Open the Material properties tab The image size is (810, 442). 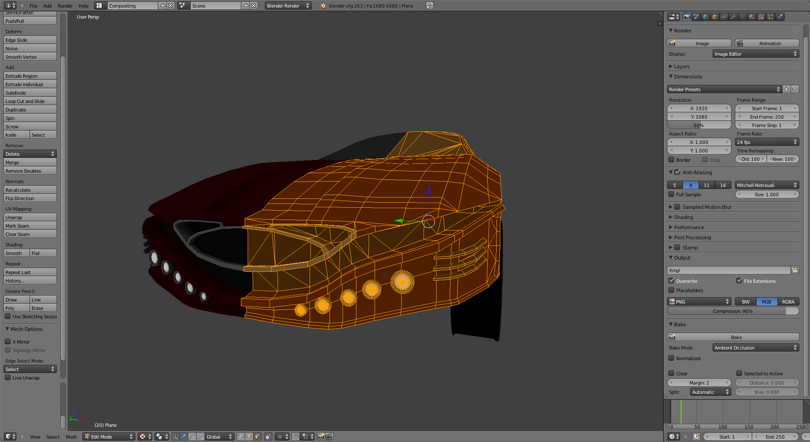tap(752, 17)
